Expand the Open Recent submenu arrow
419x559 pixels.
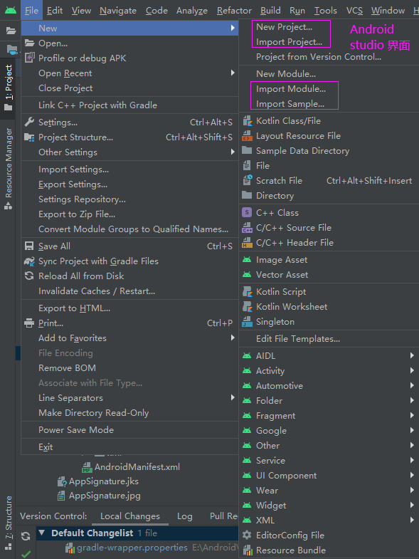point(233,73)
